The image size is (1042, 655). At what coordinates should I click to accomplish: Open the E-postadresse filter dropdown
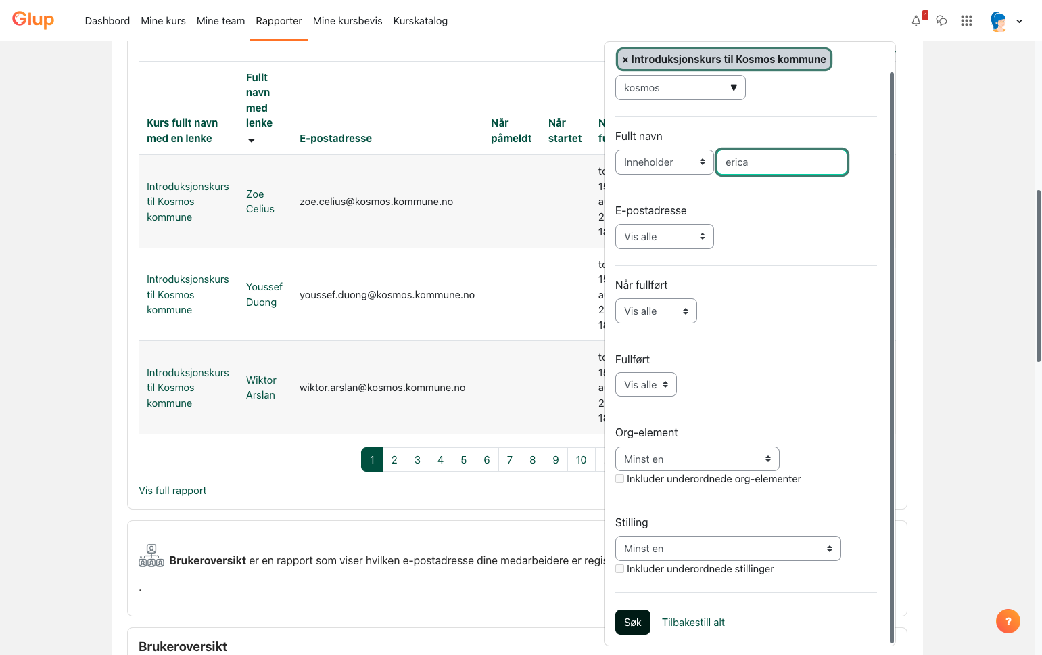pyautogui.click(x=665, y=237)
